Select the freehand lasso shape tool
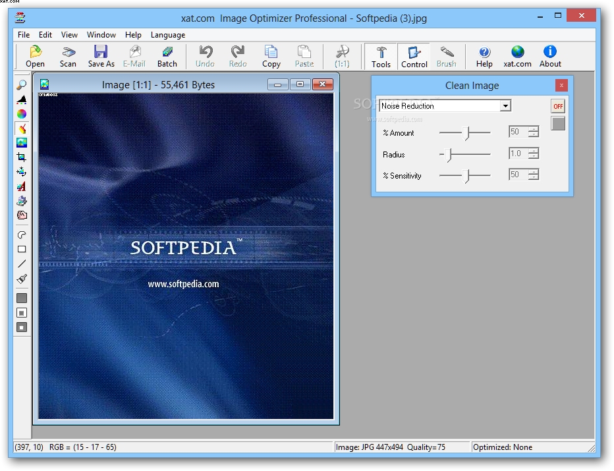 [x=22, y=235]
